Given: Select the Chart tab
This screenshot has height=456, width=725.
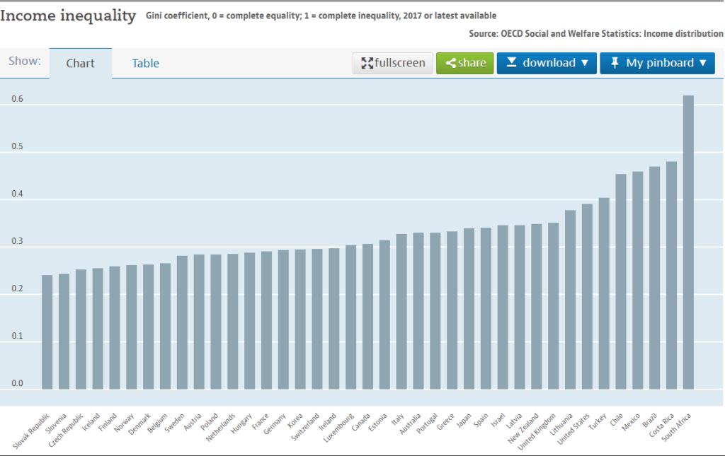Looking at the screenshot, I should (81, 63).
